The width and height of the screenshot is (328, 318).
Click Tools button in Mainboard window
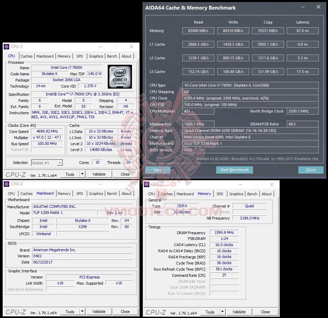coord(70,312)
